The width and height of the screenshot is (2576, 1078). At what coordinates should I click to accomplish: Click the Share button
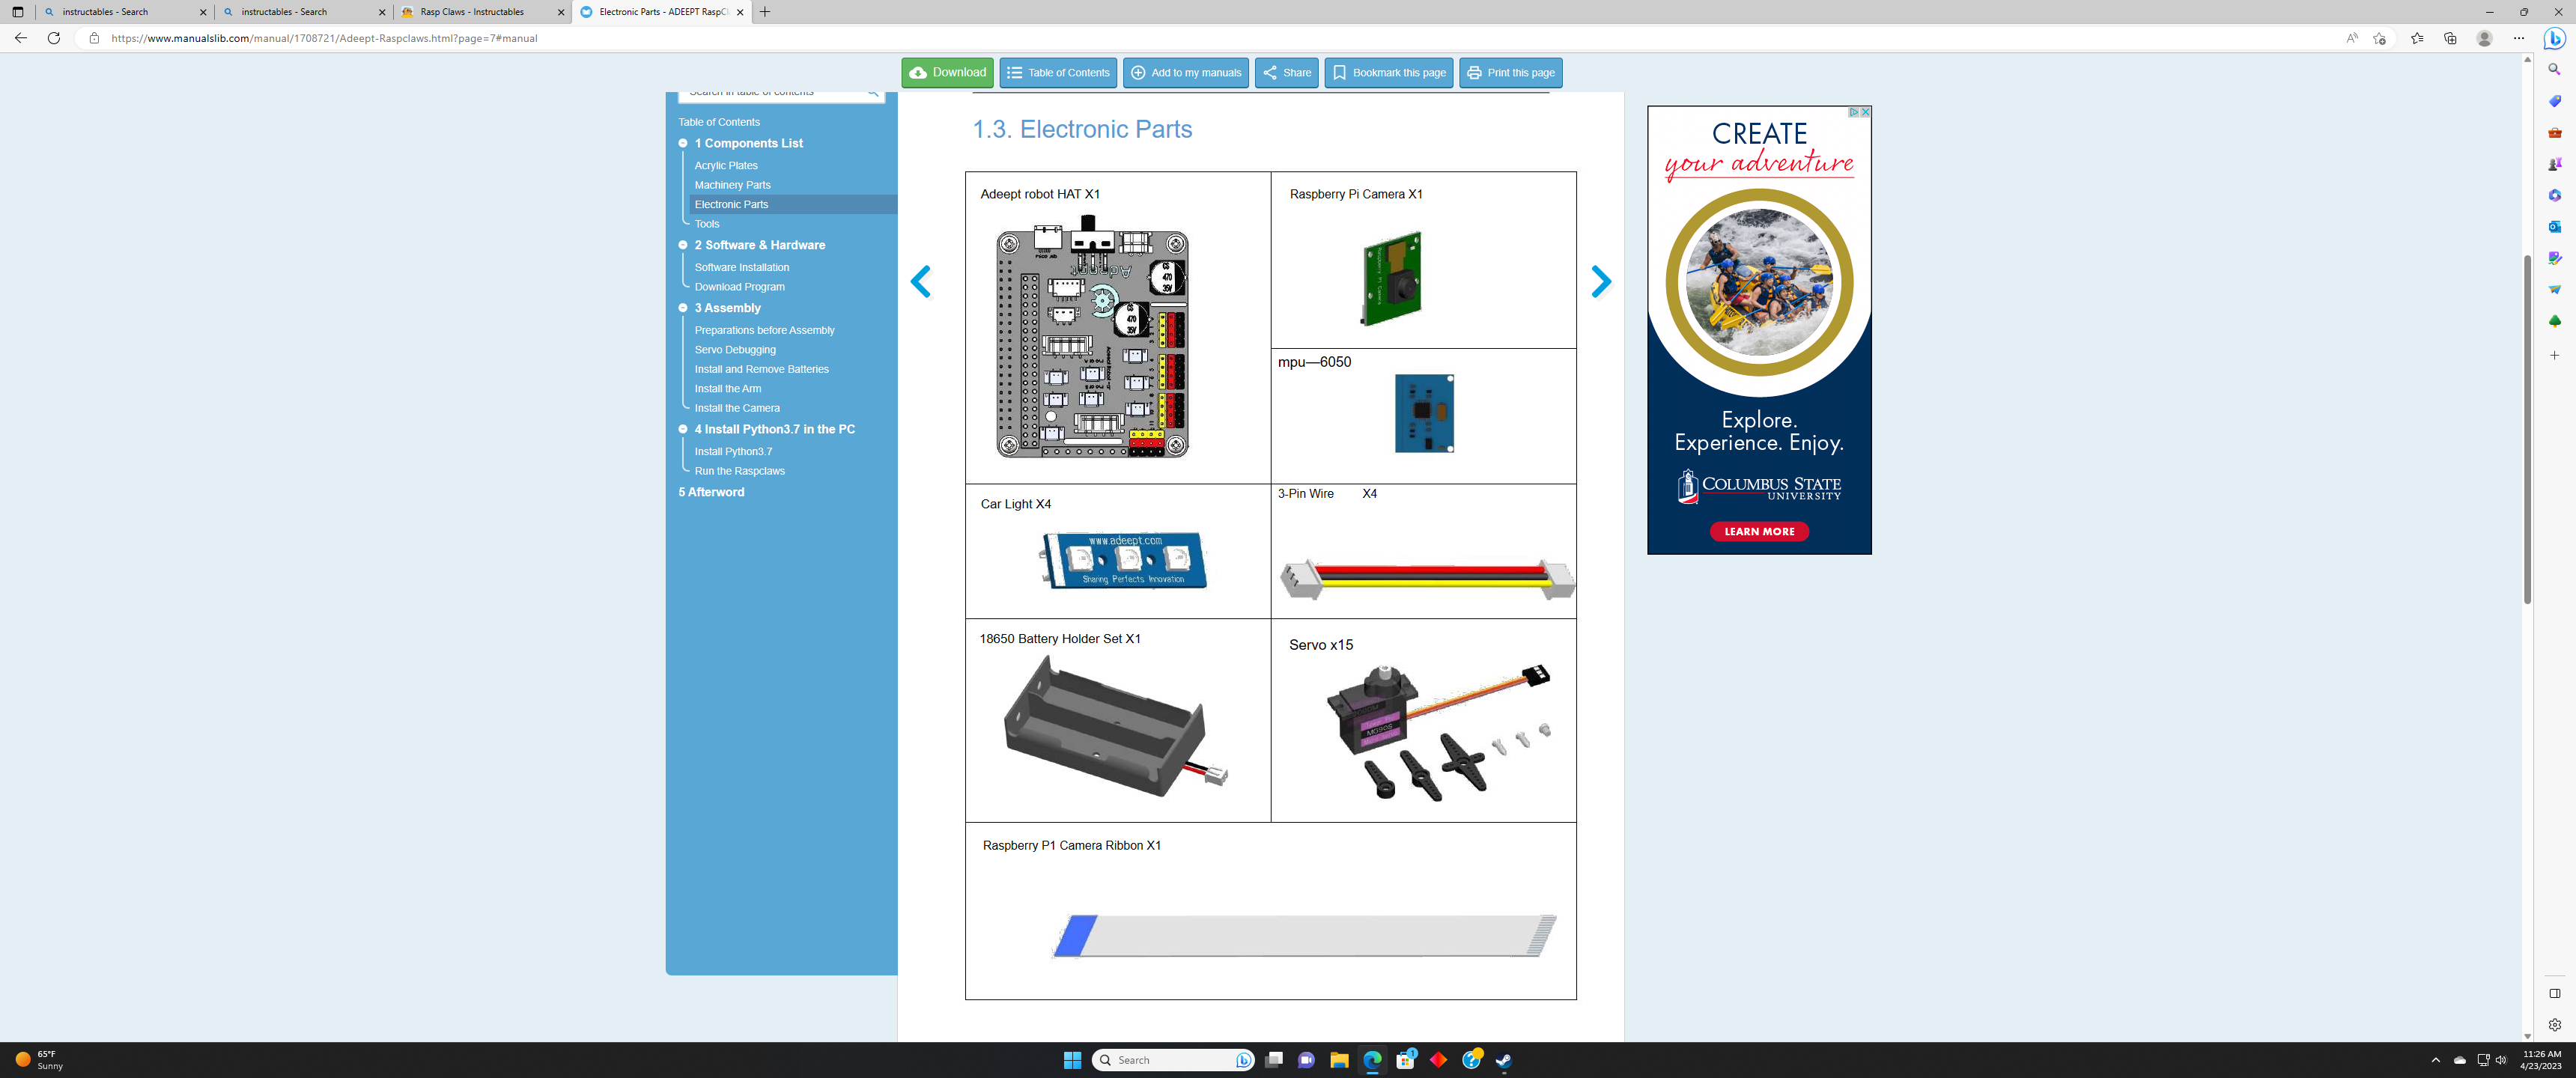(1286, 73)
